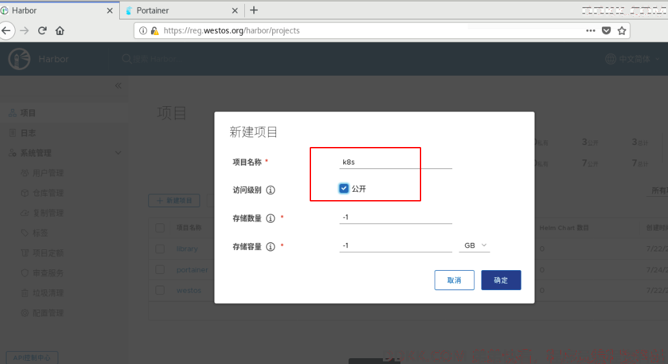The height and width of the screenshot is (364, 668).
Task: Switch to the Portainer tab
Action: click(181, 10)
